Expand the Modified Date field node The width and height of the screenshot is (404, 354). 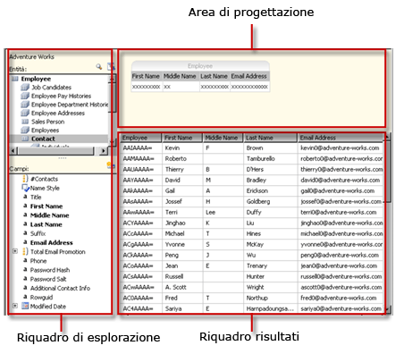pyautogui.click(x=15, y=306)
